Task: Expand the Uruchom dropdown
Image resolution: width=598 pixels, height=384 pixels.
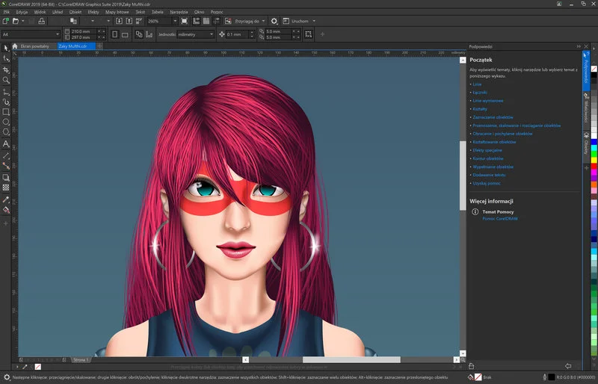Action: coord(314,21)
